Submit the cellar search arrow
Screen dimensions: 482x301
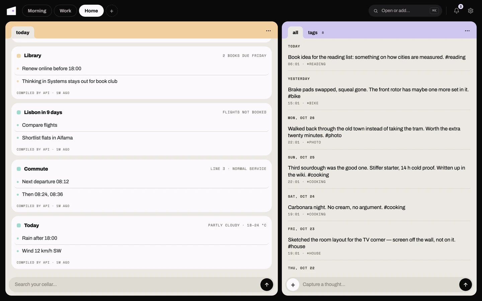click(267, 285)
